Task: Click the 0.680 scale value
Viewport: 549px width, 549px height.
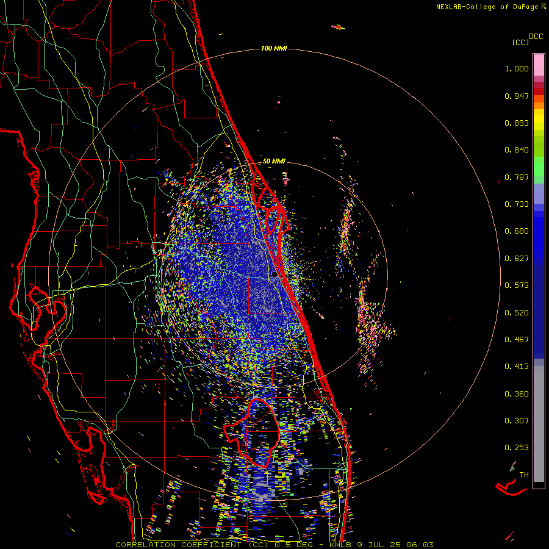Action: pyautogui.click(x=517, y=231)
